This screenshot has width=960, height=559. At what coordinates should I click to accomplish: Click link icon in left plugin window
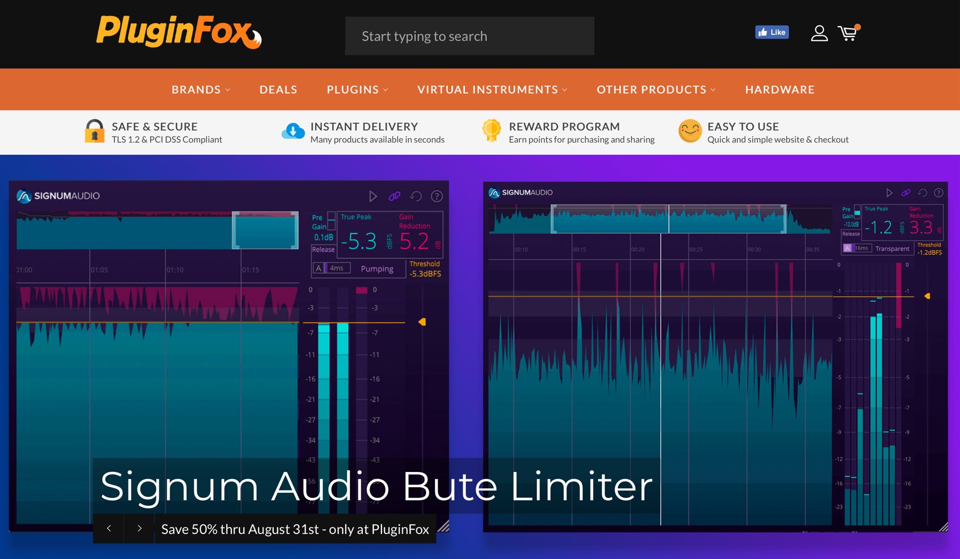(x=395, y=196)
